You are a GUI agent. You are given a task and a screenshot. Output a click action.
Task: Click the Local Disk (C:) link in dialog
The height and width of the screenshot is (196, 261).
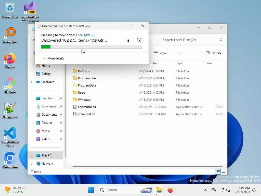coord(86,35)
